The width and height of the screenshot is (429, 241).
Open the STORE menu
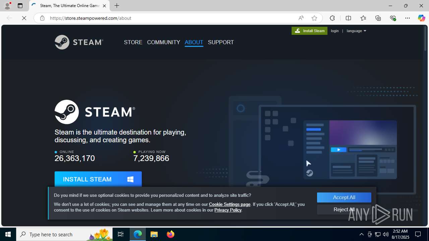click(133, 42)
